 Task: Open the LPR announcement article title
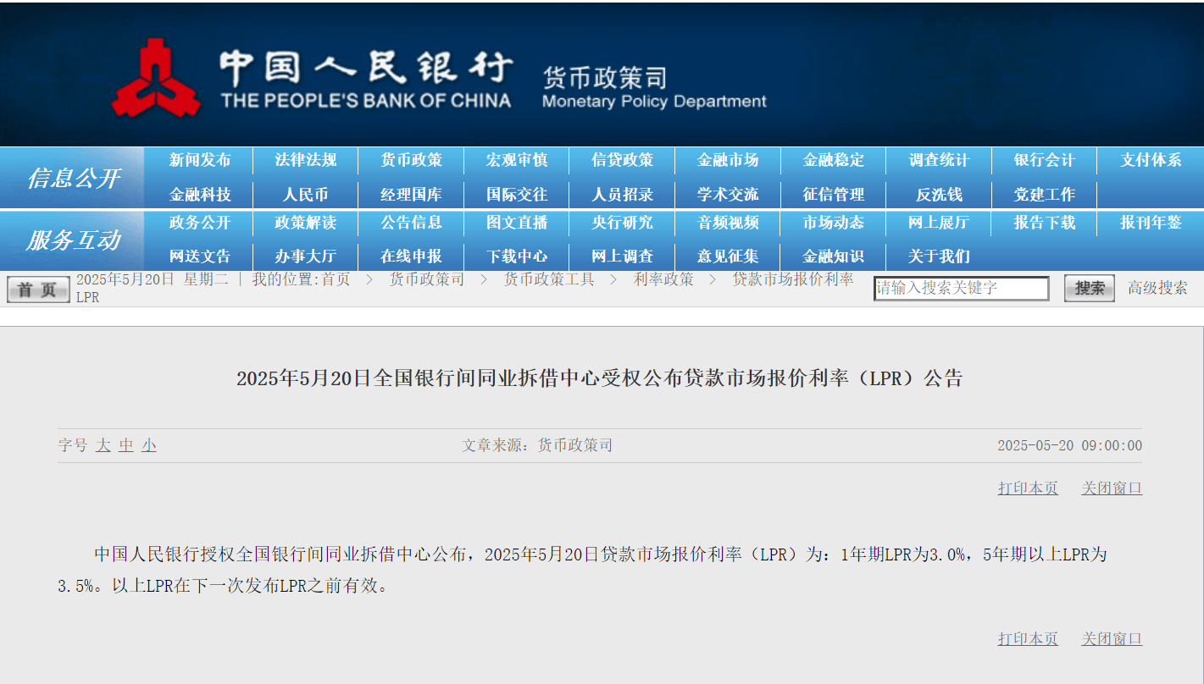(602, 379)
